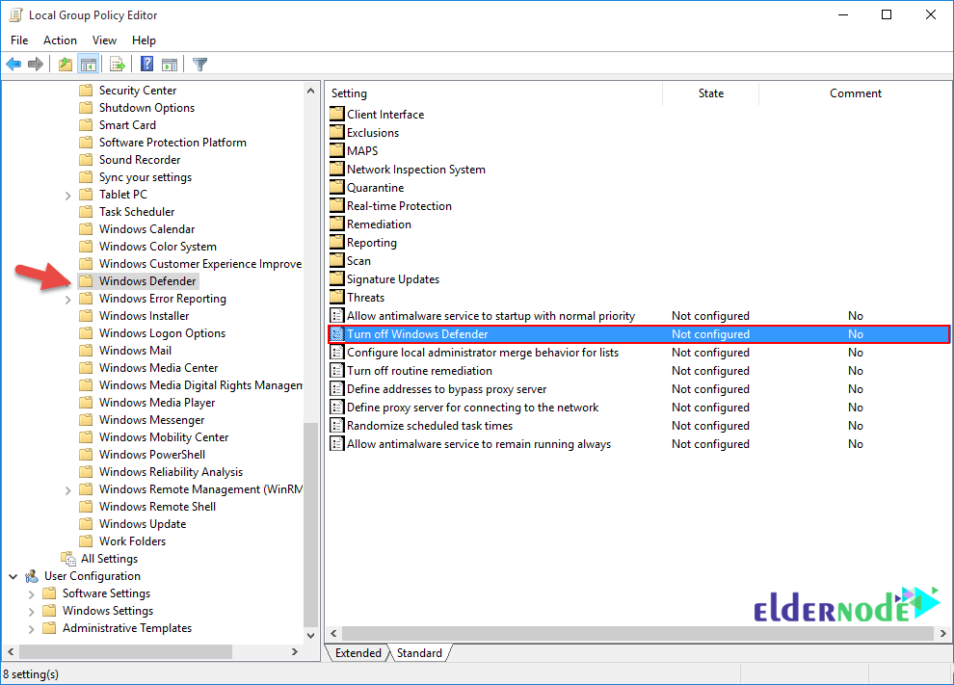Collapse the User Configuration node
Viewport: 954px width, 685px height.
[x=13, y=576]
